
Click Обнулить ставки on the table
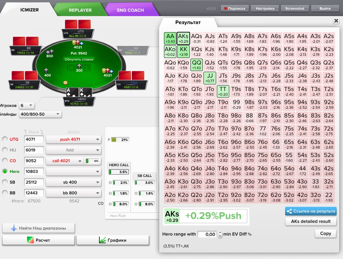pos(79,59)
